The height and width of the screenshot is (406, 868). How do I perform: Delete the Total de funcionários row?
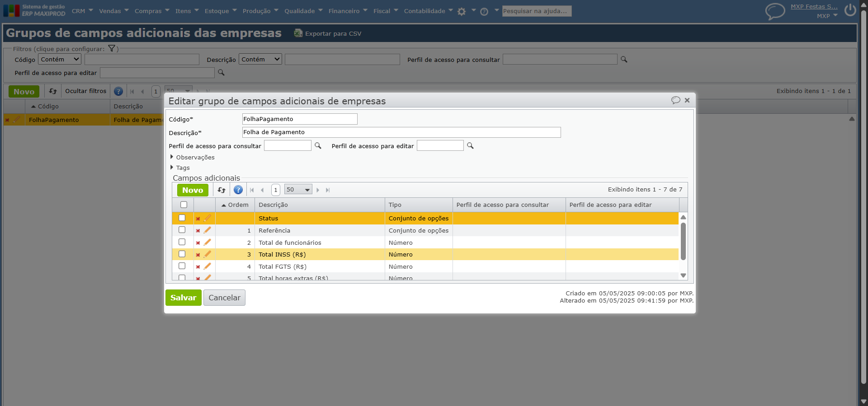(x=198, y=243)
